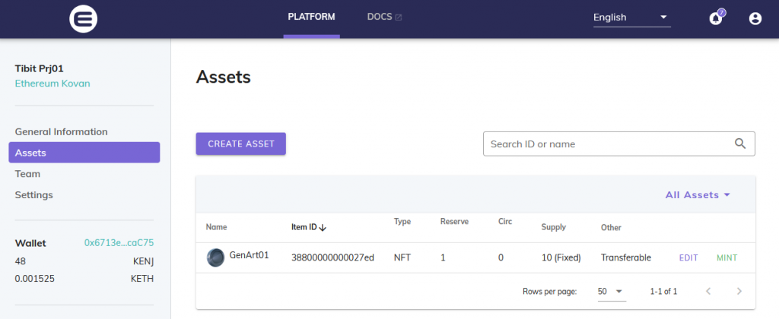Open the English language dropdown
The width and height of the screenshot is (779, 319).
pyautogui.click(x=631, y=17)
